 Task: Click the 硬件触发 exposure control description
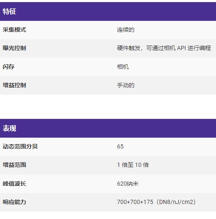164,48
